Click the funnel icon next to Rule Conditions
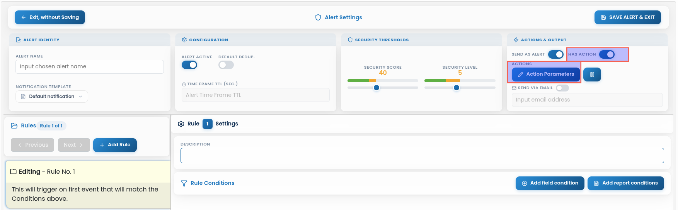Viewport: 678px width, 210px height. [x=184, y=183]
